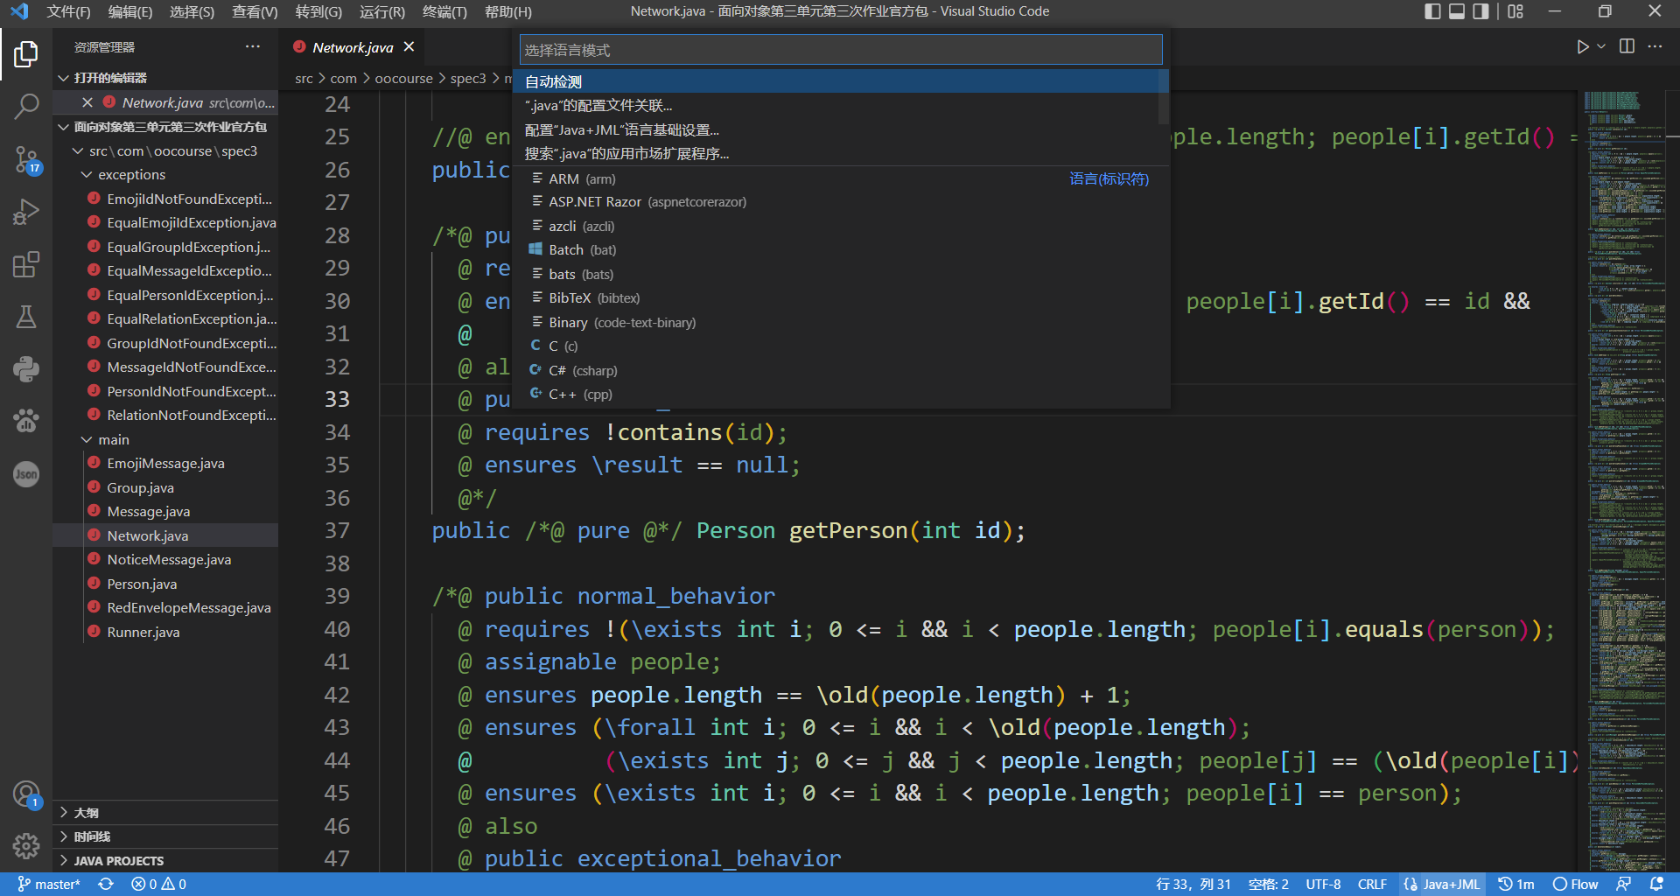Screen dimensions: 1680x896
Task: Toggle the bottom panel visibility
Action: [x=1457, y=11]
